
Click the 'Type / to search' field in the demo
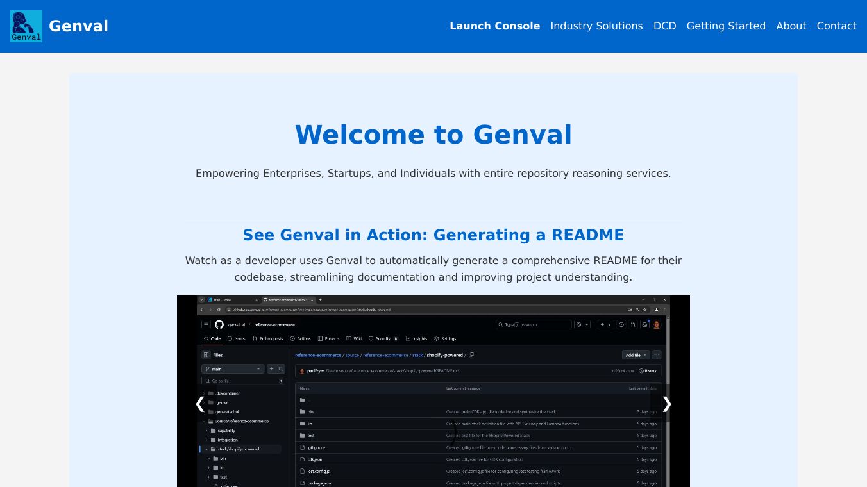click(x=533, y=325)
